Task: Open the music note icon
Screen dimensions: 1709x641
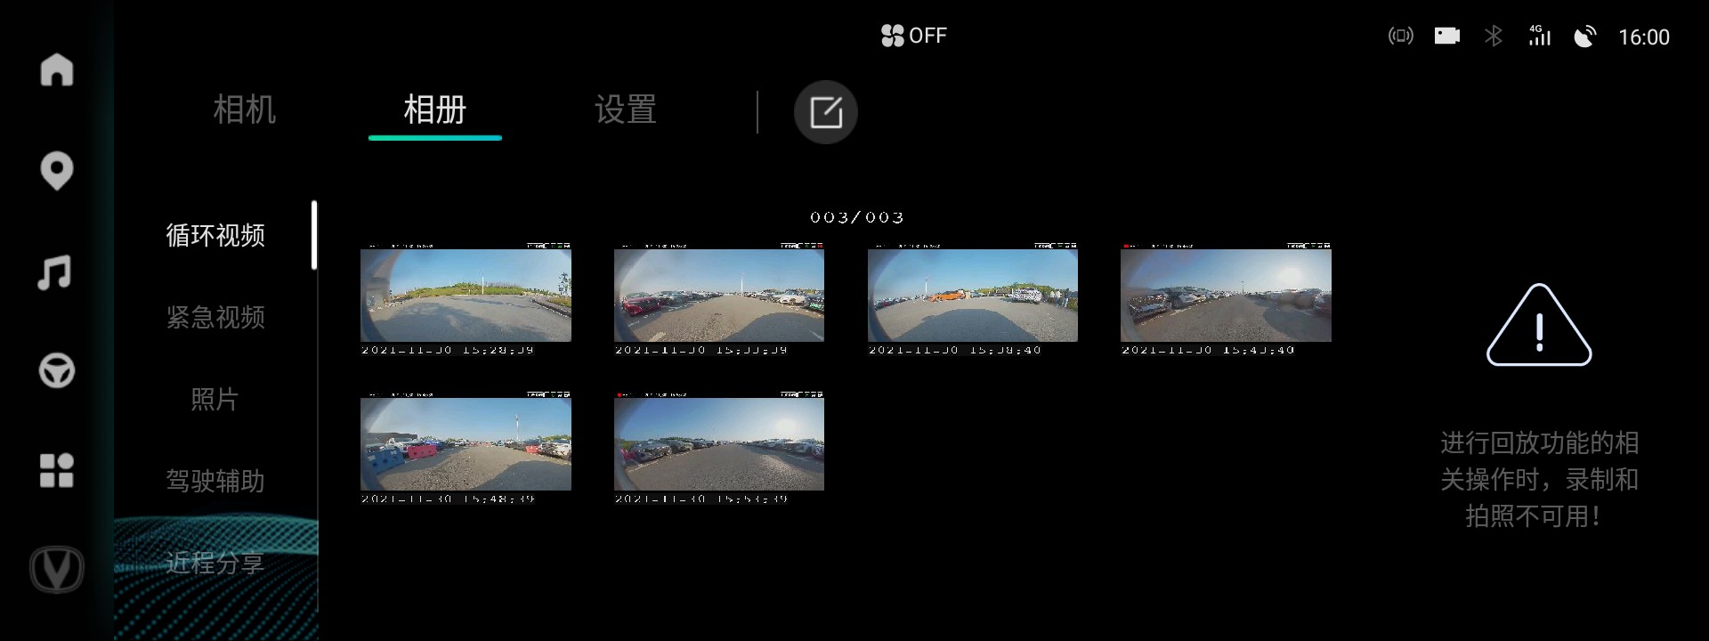Action: click(x=55, y=272)
